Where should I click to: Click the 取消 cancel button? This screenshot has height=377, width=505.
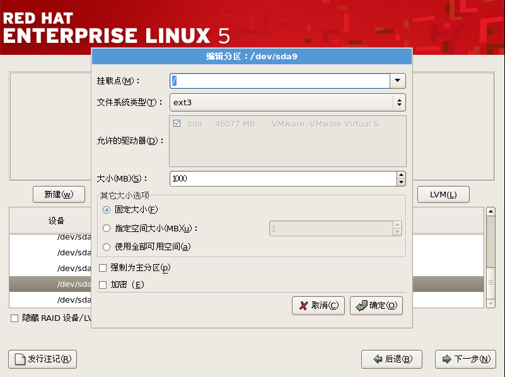pos(318,306)
